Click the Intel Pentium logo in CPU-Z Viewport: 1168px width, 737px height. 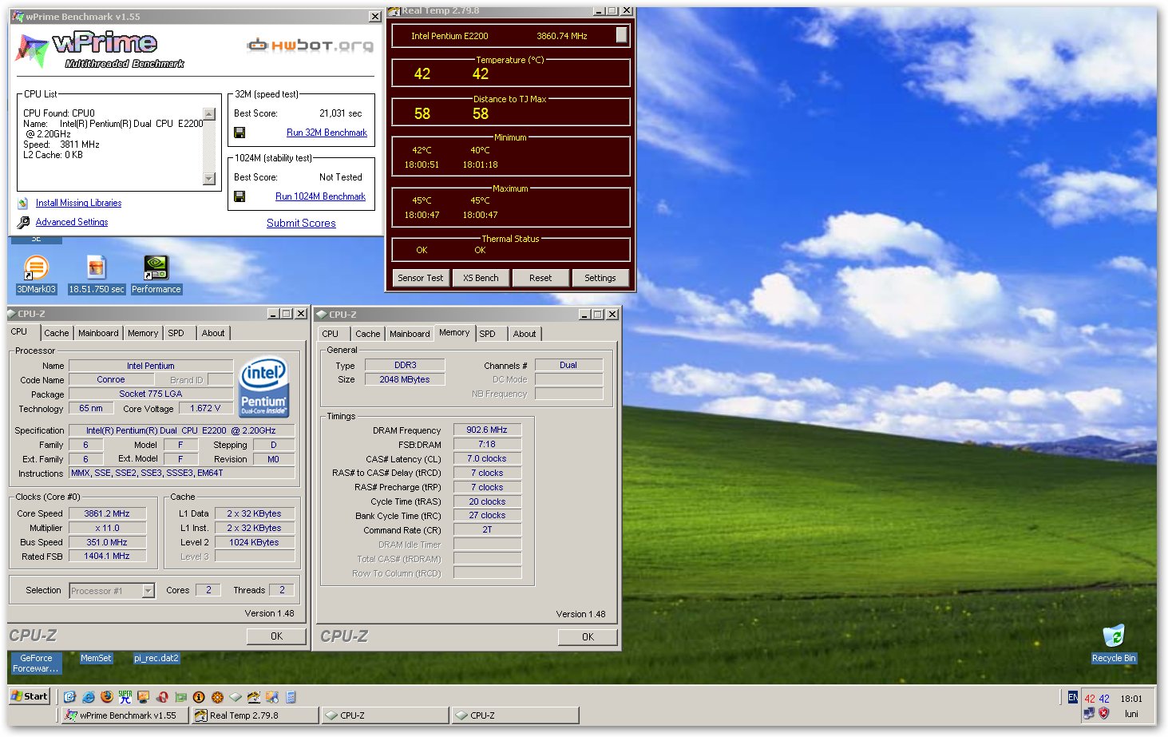pyautogui.click(x=263, y=387)
